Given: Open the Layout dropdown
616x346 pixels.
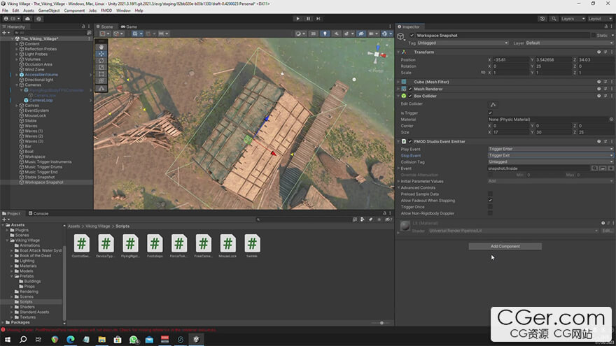Looking at the screenshot, I should [x=600, y=18].
